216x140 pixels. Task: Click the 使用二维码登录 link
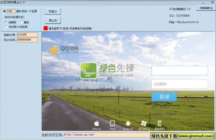(160, 107)
